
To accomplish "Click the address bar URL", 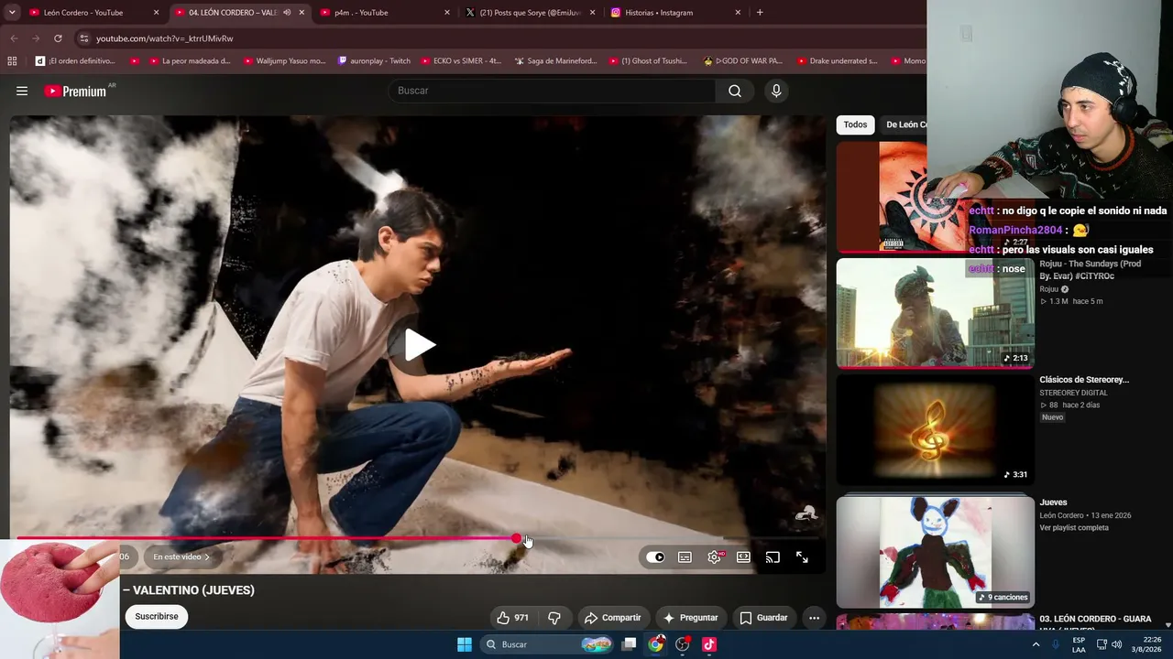I will click(165, 38).
